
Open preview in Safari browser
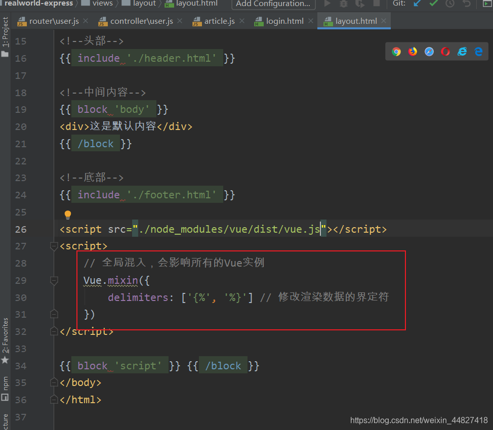pyautogui.click(x=429, y=52)
